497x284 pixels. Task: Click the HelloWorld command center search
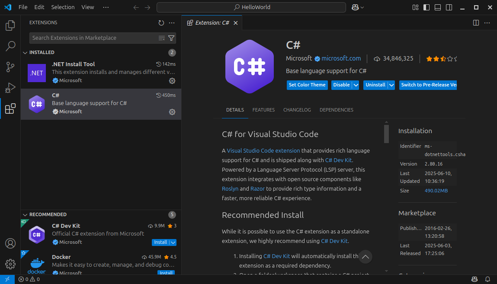[x=251, y=7]
